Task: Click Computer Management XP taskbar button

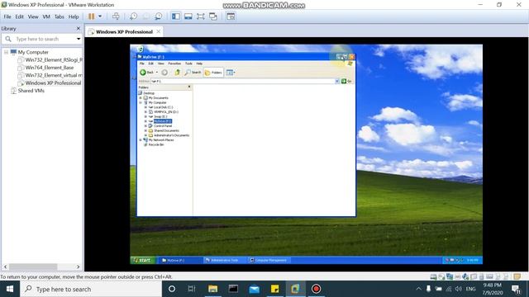Action: (x=269, y=260)
